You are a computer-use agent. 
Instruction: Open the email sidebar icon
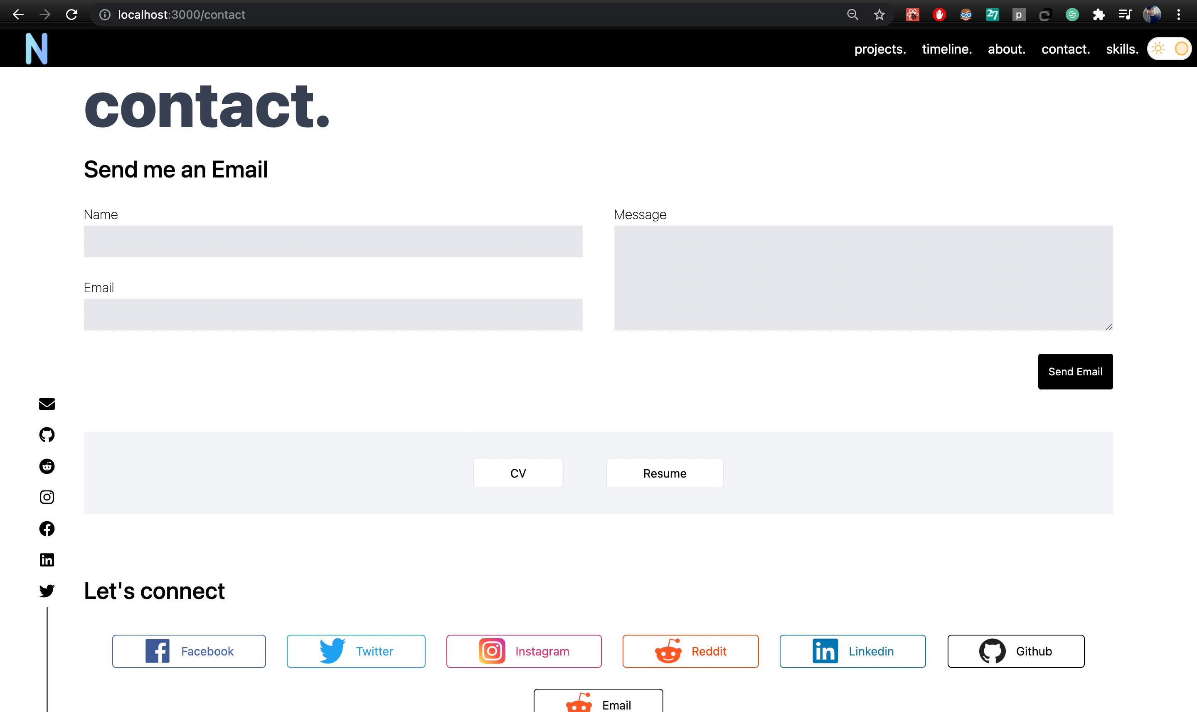(47, 404)
